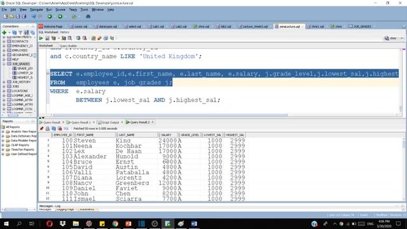Click the Run Statement green play button
The height and width of the screenshot is (229, 407).
[x=41, y=38]
